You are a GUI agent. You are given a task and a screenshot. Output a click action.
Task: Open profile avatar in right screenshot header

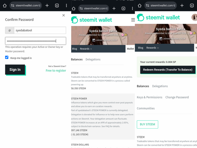(194, 17)
